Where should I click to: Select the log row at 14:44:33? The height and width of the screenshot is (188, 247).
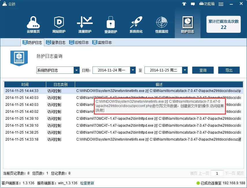coord(124,91)
